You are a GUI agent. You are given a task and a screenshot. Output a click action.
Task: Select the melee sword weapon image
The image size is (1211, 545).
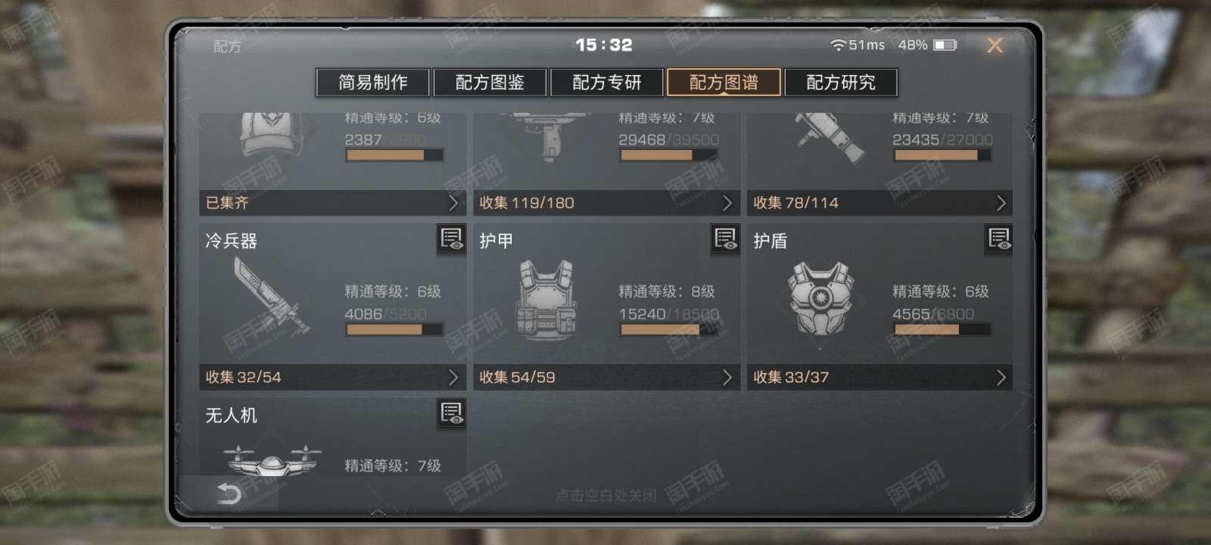(271, 296)
